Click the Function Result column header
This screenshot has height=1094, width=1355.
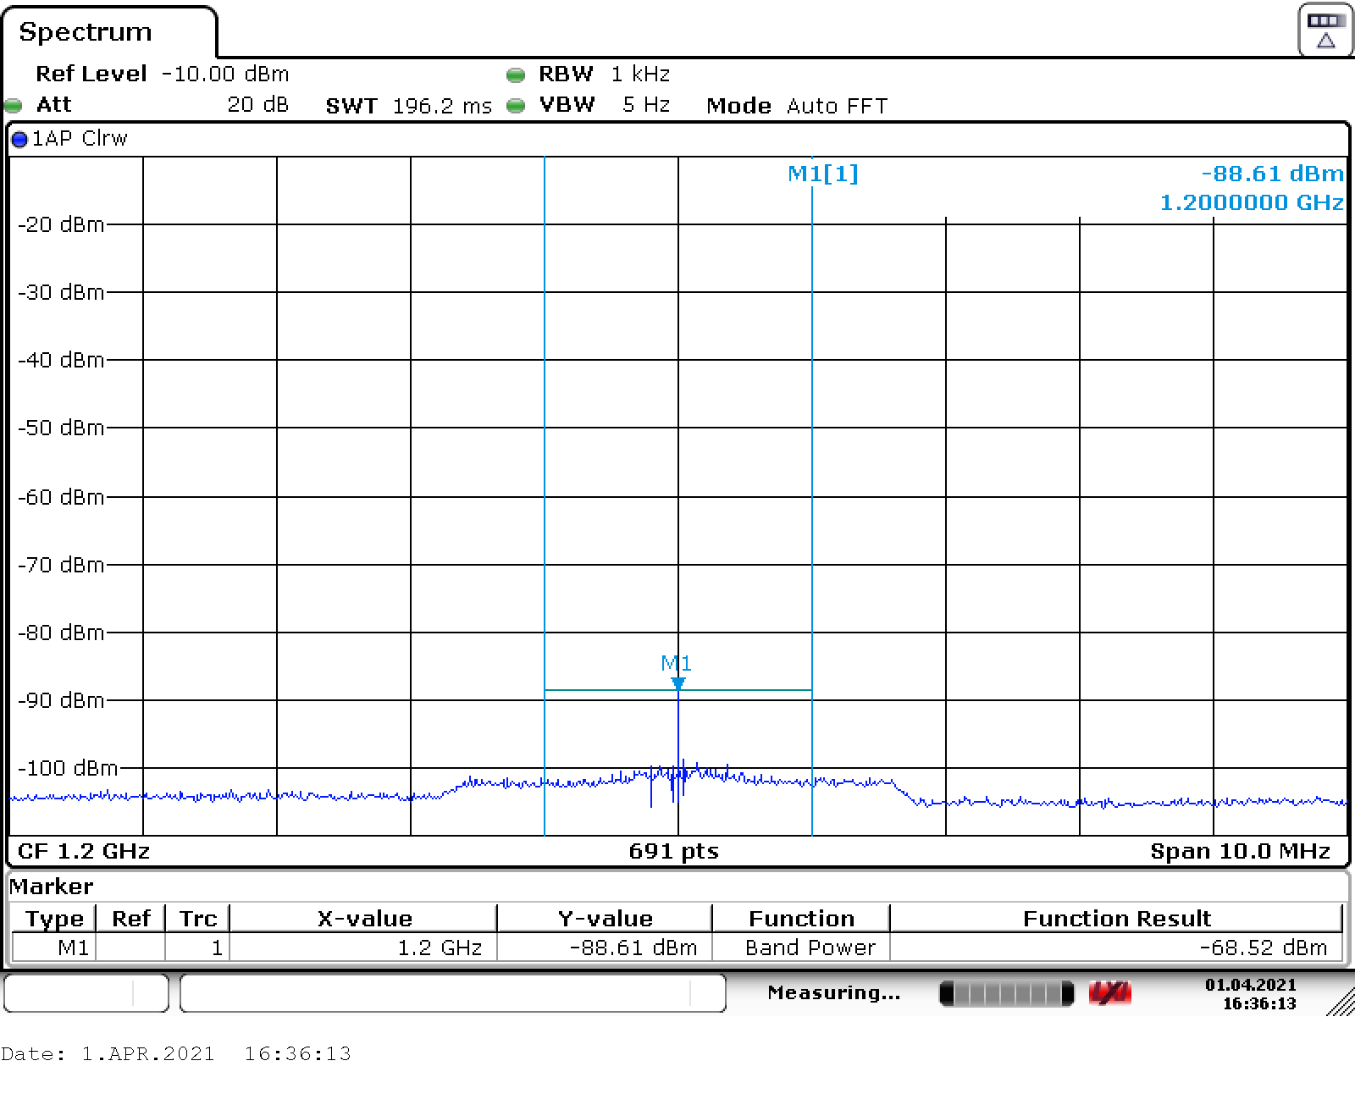(1116, 919)
